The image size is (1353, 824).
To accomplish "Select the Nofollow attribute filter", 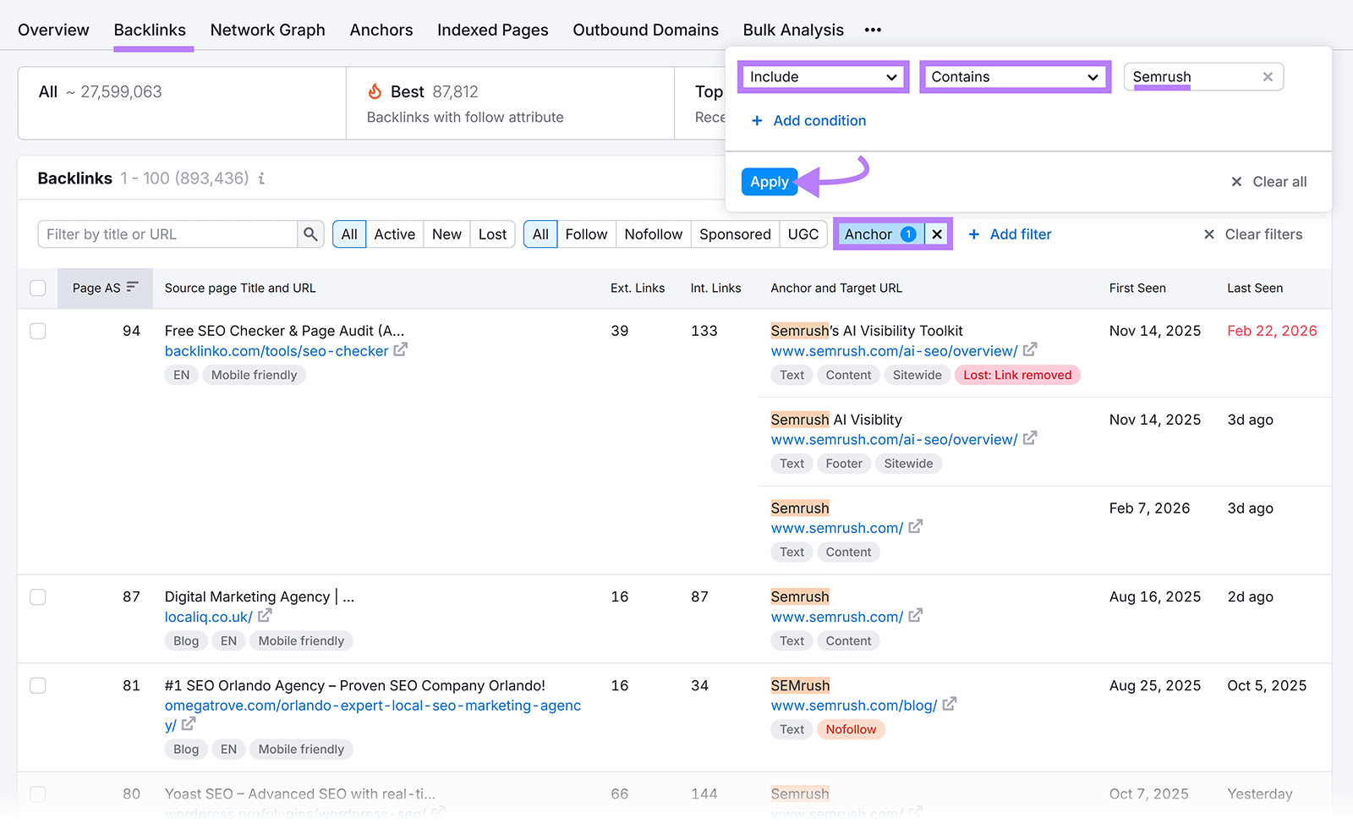I will pos(654,234).
